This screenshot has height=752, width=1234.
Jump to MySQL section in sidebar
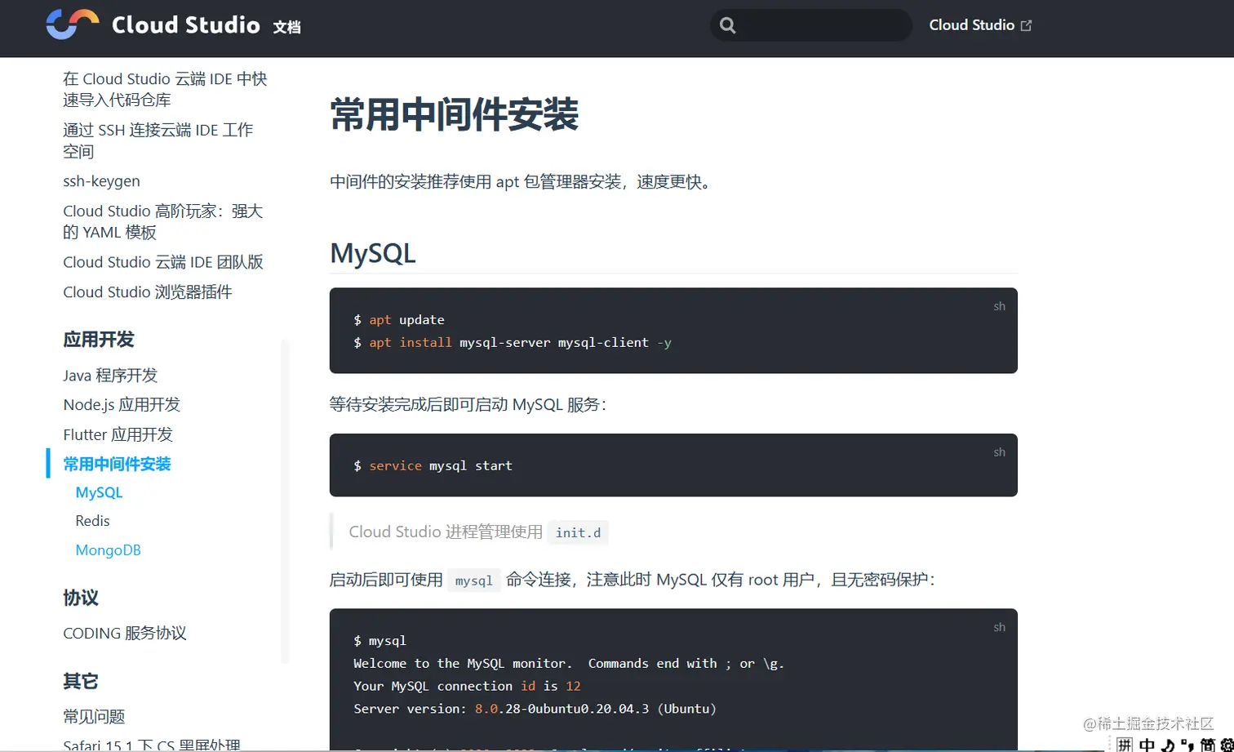[99, 492]
